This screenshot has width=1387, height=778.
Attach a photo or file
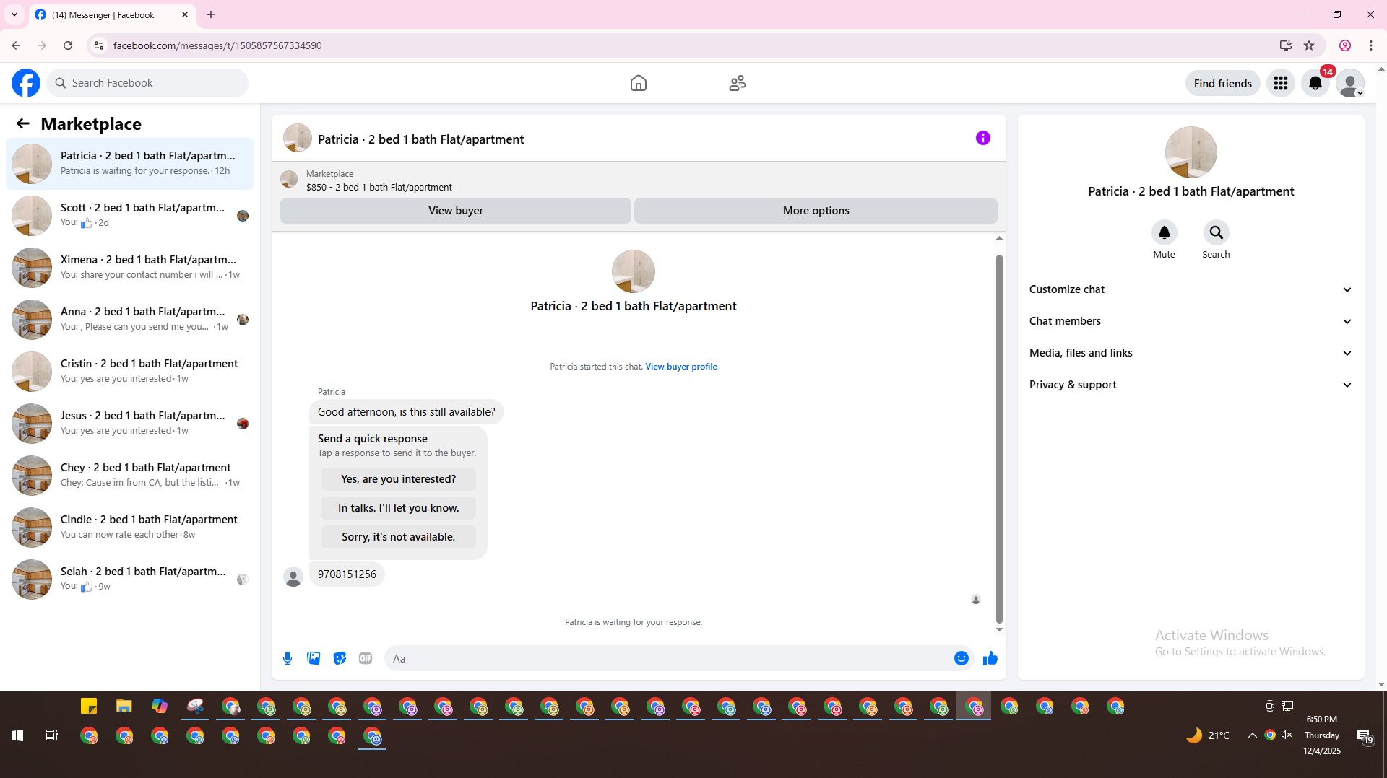coord(314,658)
